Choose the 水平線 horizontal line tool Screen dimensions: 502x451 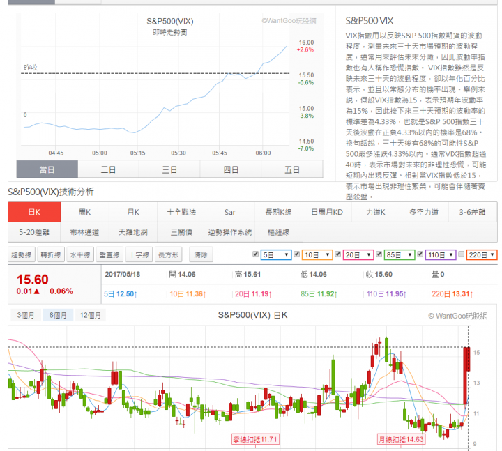pos(80,255)
